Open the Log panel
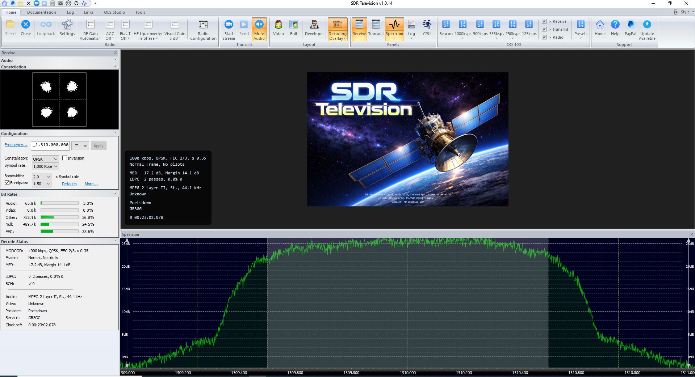This screenshot has height=377, width=695. (412, 30)
